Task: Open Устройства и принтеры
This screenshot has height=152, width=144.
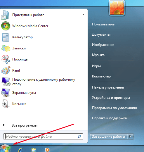Action: point(111,98)
